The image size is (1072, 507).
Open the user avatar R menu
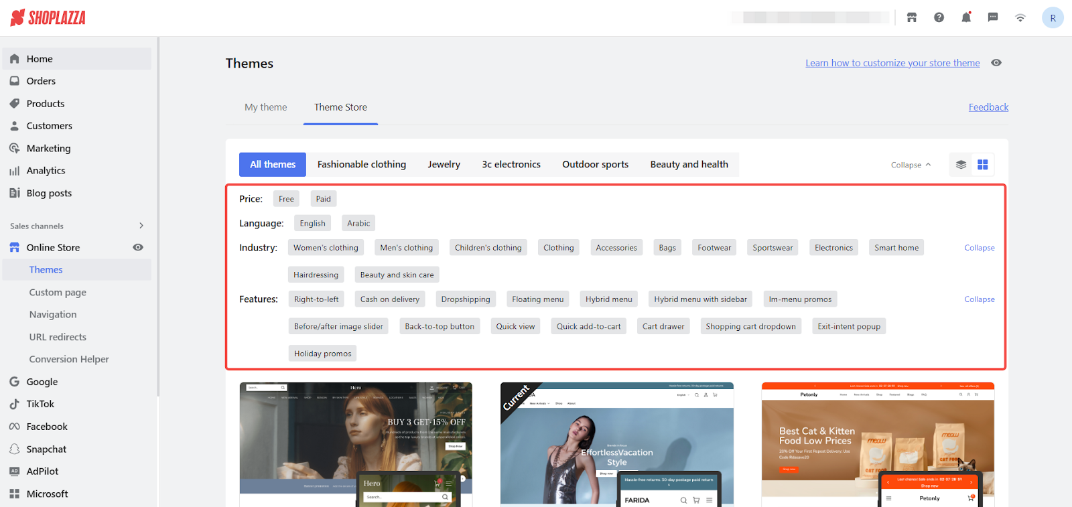click(x=1053, y=17)
